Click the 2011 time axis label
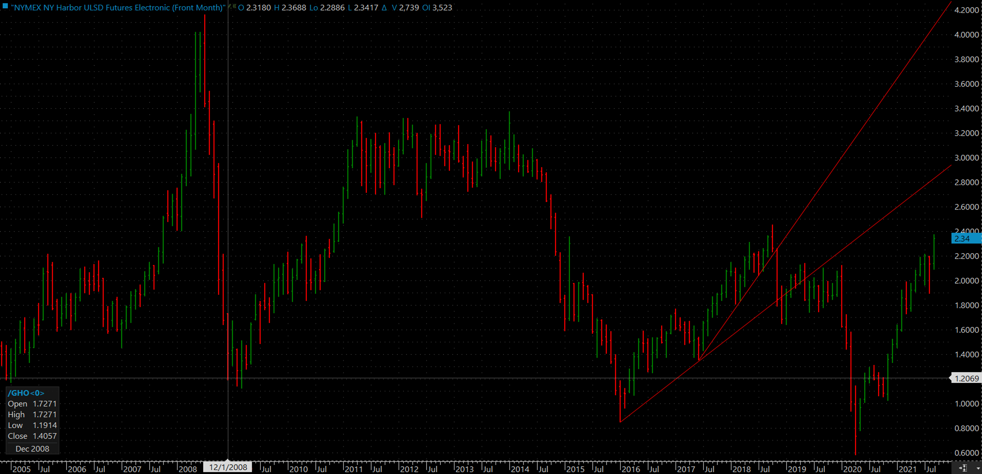 point(354,469)
